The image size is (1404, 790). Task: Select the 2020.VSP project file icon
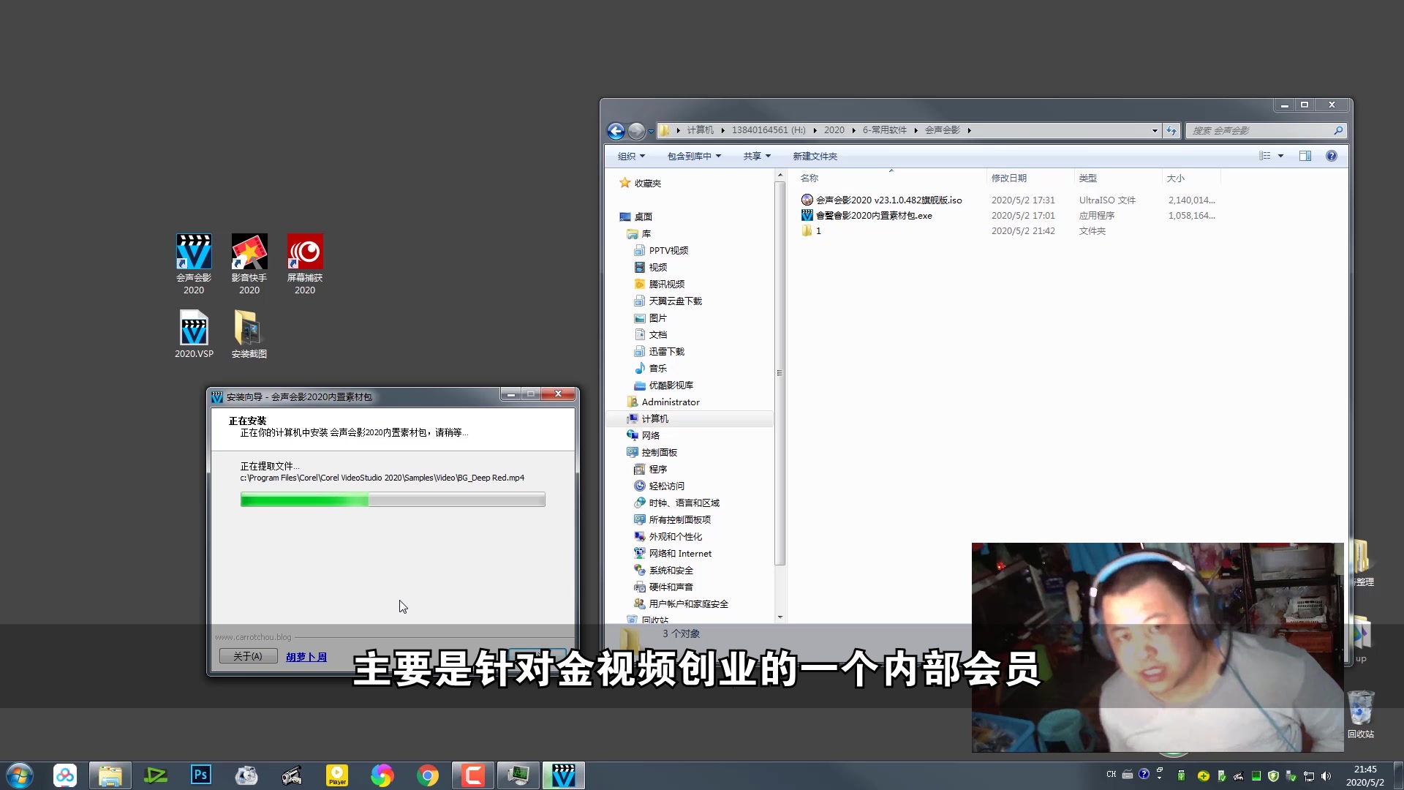194,329
